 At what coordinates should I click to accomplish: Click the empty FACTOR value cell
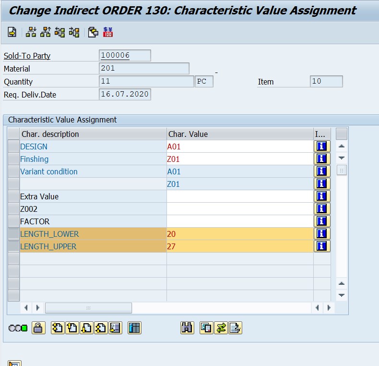[240, 221]
